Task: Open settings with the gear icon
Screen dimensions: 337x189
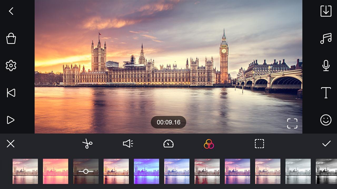Action: pos(11,66)
